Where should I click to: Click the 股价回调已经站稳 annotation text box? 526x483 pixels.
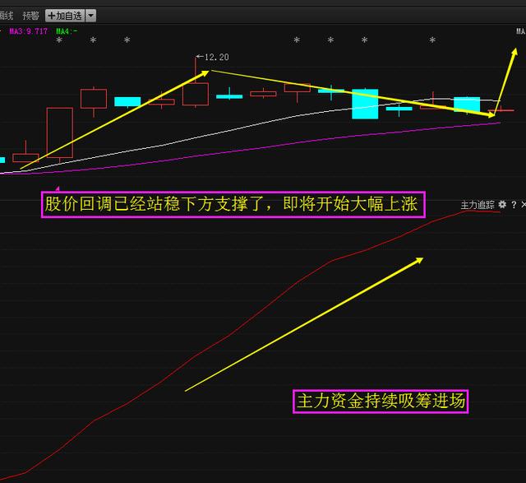(232, 205)
